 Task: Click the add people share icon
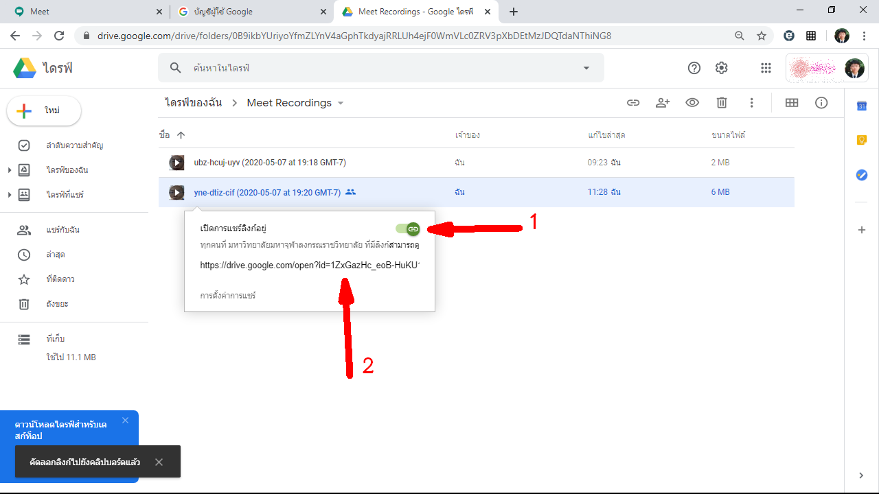click(663, 103)
